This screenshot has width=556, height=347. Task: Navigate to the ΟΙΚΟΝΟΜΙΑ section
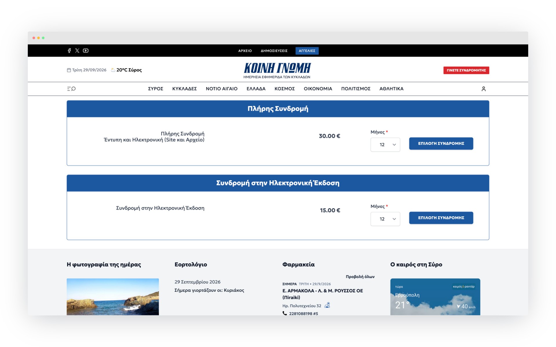(x=318, y=89)
